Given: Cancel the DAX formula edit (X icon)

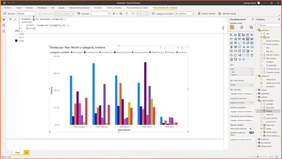Looking at the screenshot, I should pos(11,19).
